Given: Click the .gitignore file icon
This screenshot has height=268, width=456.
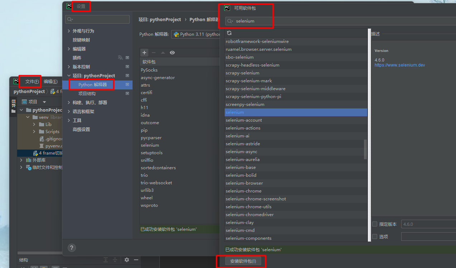Looking at the screenshot, I should tap(42, 139).
